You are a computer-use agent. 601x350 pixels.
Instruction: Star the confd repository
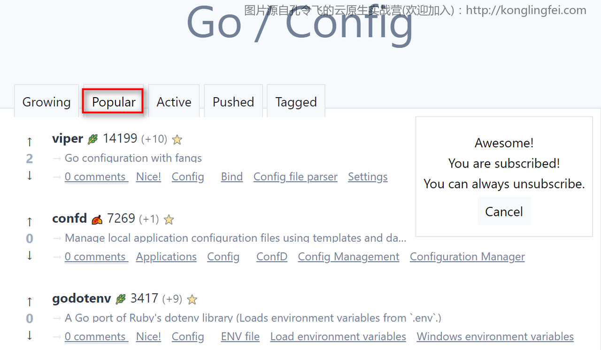169,219
